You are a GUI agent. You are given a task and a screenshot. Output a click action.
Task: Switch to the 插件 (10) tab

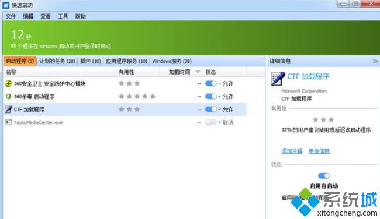91,61
